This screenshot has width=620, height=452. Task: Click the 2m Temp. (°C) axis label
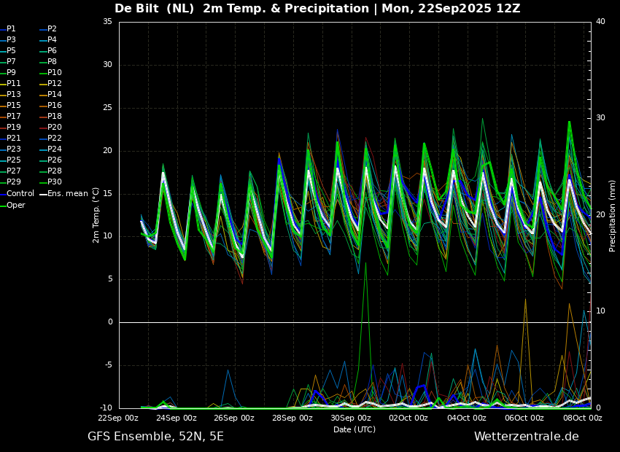tap(96, 214)
